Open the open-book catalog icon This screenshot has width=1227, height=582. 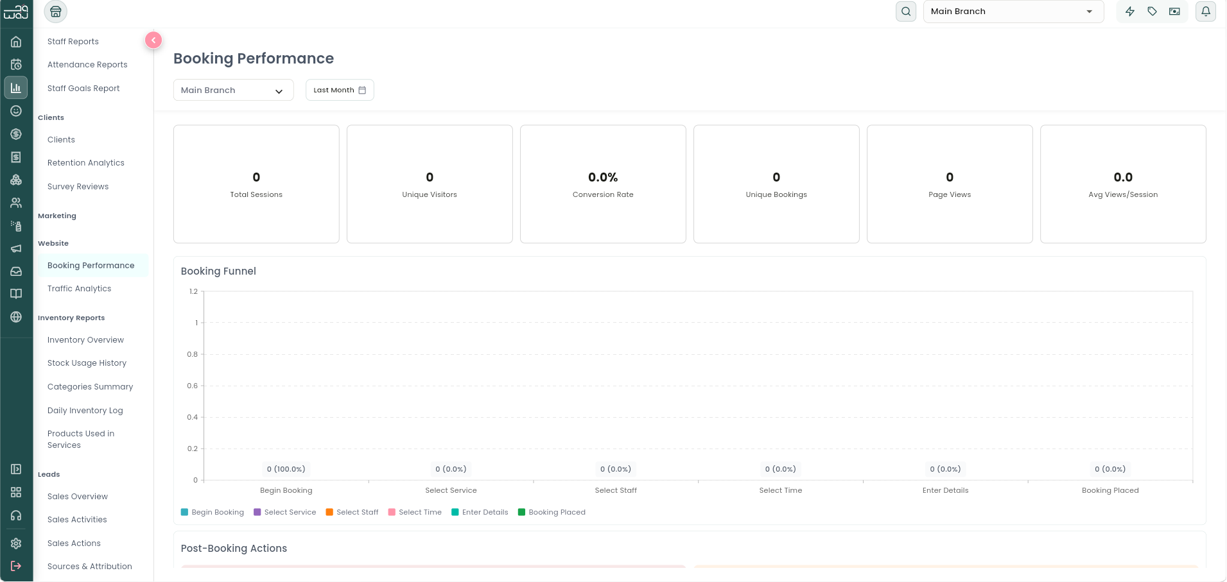click(x=16, y=294)
